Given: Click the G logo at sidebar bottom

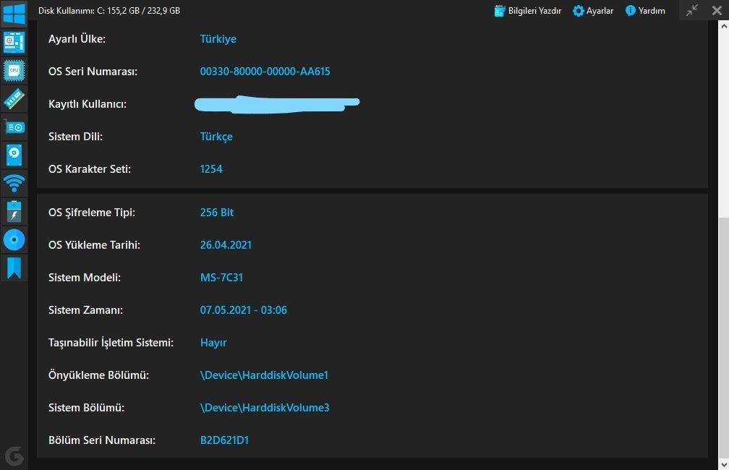Looking at the screenshot, I should coord(14,456).
